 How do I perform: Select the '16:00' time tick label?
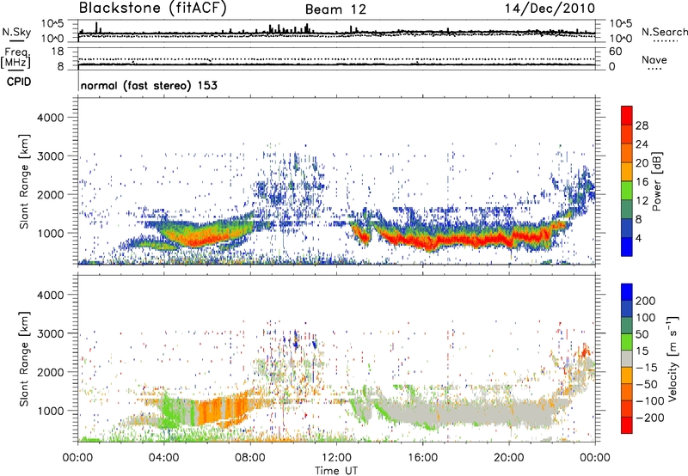pyautogui.click(x=422, y=458)
